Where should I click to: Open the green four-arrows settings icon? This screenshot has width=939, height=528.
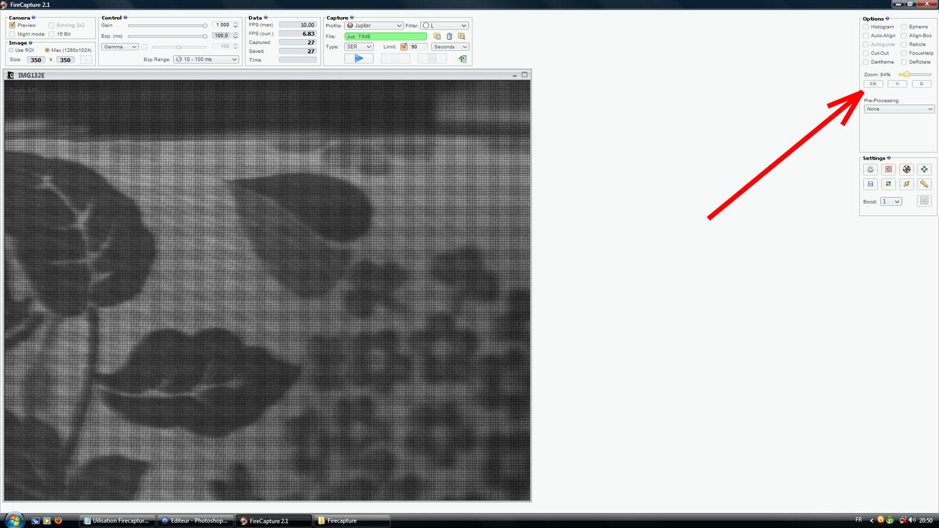coord(924,170)
